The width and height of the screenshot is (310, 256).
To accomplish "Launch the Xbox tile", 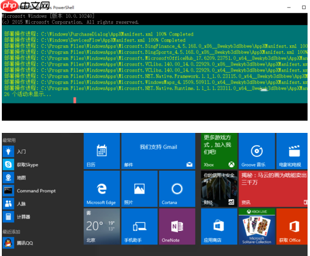I will pyautogui.click(x=219, y=151).
